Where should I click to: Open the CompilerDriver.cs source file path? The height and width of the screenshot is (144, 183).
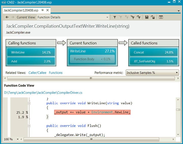43,93
